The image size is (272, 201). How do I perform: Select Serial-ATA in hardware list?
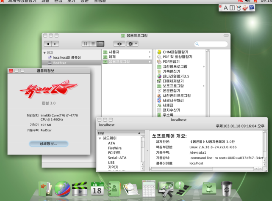point(117,158)
